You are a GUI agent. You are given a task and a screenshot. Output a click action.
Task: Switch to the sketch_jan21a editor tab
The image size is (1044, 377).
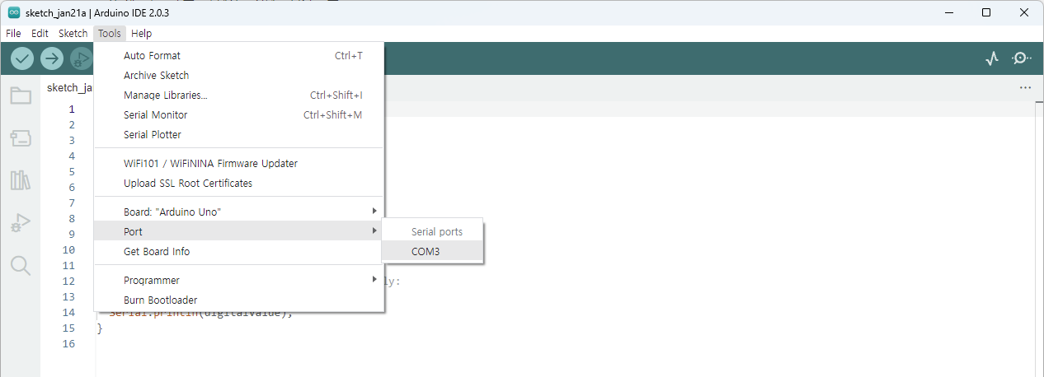[68, 87]
